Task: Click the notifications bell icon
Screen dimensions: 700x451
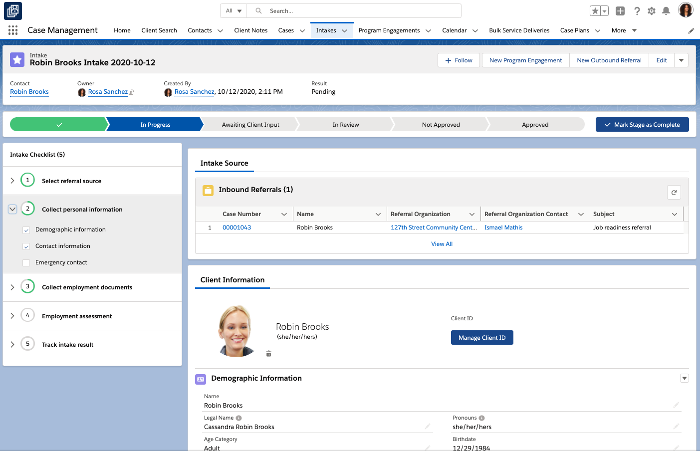Action: click(x=666, y=11)
